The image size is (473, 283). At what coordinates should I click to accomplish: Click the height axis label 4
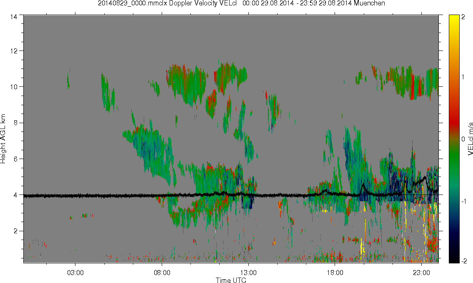tap(15, 195)
